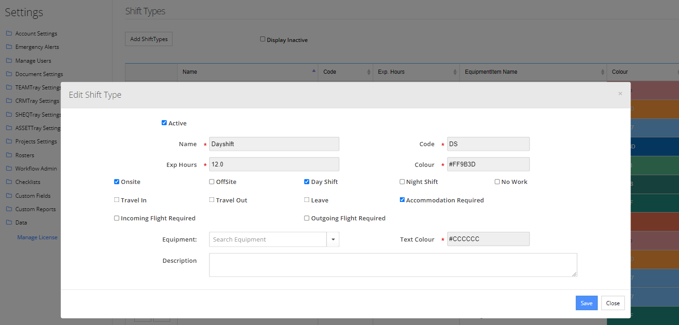Click the Add ShiftTypes button
Viewport: 679px width, 325px height.
click(x=149, y=39)
